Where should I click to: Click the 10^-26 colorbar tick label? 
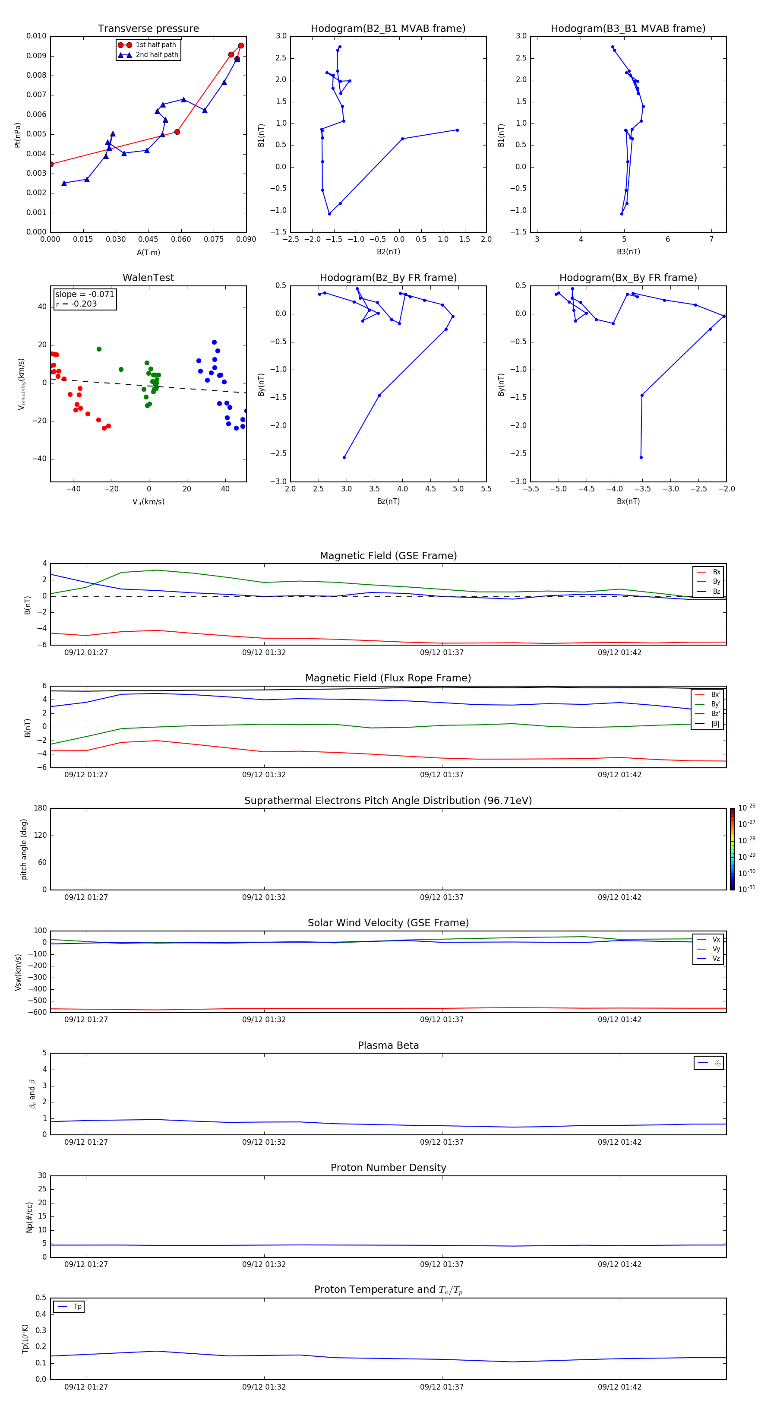747,807
